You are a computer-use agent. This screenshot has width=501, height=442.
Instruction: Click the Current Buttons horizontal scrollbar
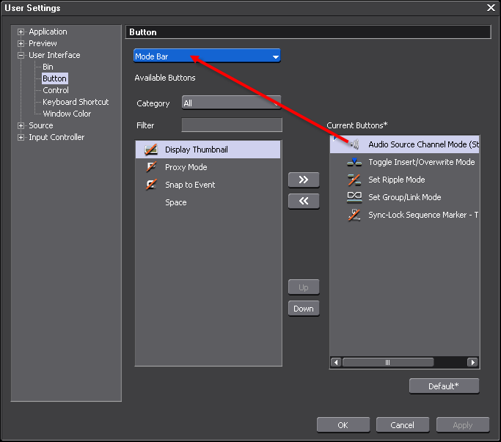(388, 362)
